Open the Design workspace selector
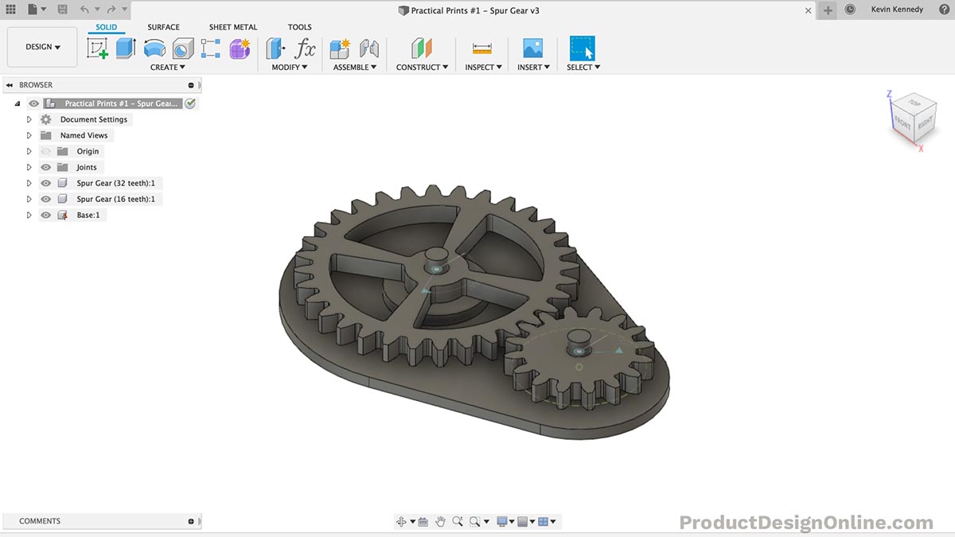The height and width of the screenshot is (537, 955). pyautogui.click(x=41, y=46)
